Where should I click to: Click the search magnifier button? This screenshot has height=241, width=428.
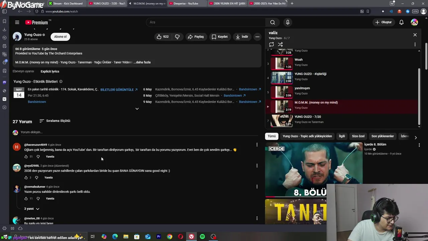point(273,22)
